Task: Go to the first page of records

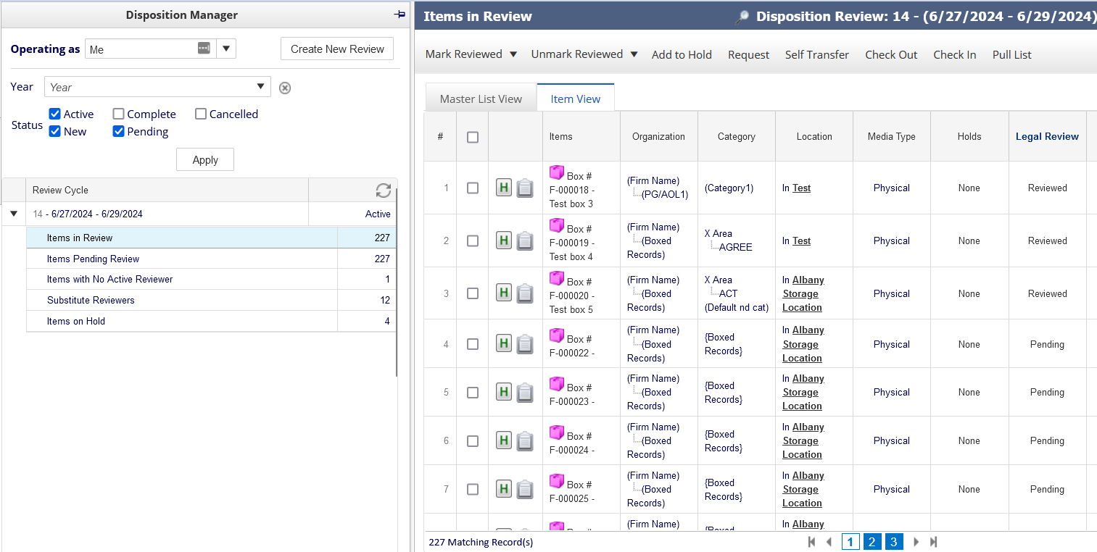Action: tap(811, 542)
